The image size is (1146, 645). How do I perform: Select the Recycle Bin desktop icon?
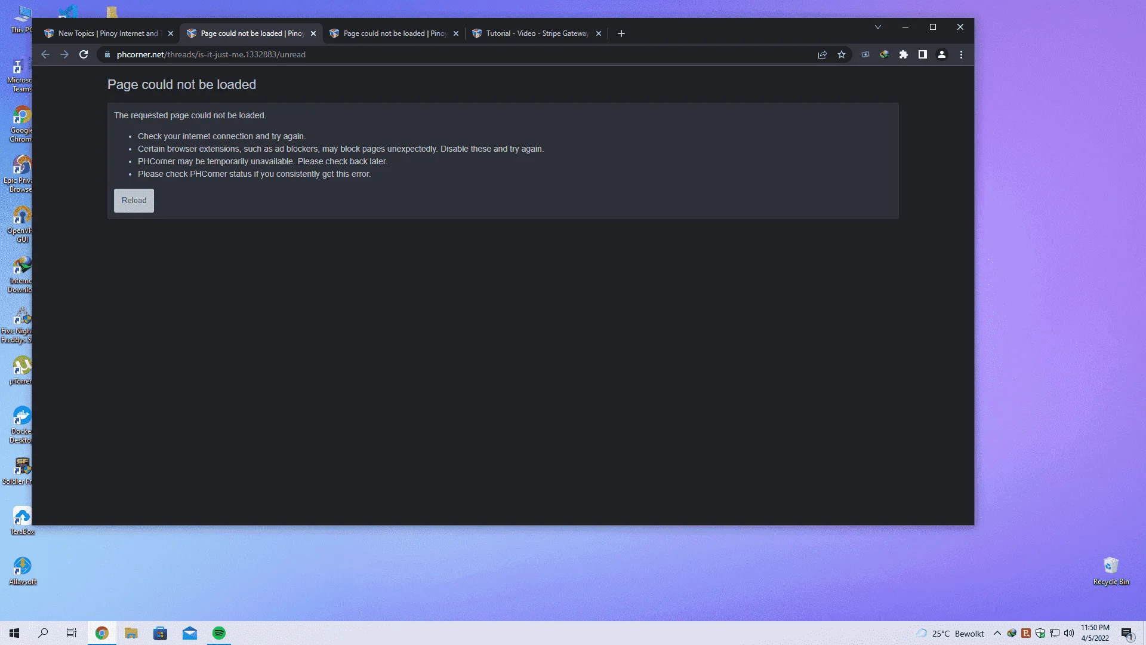(x=1111, y=571)
